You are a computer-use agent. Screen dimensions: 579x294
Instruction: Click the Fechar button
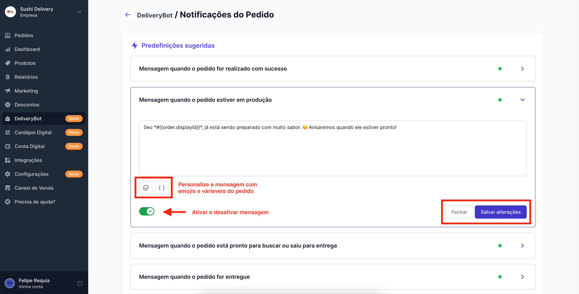click(x=459, y=212)
